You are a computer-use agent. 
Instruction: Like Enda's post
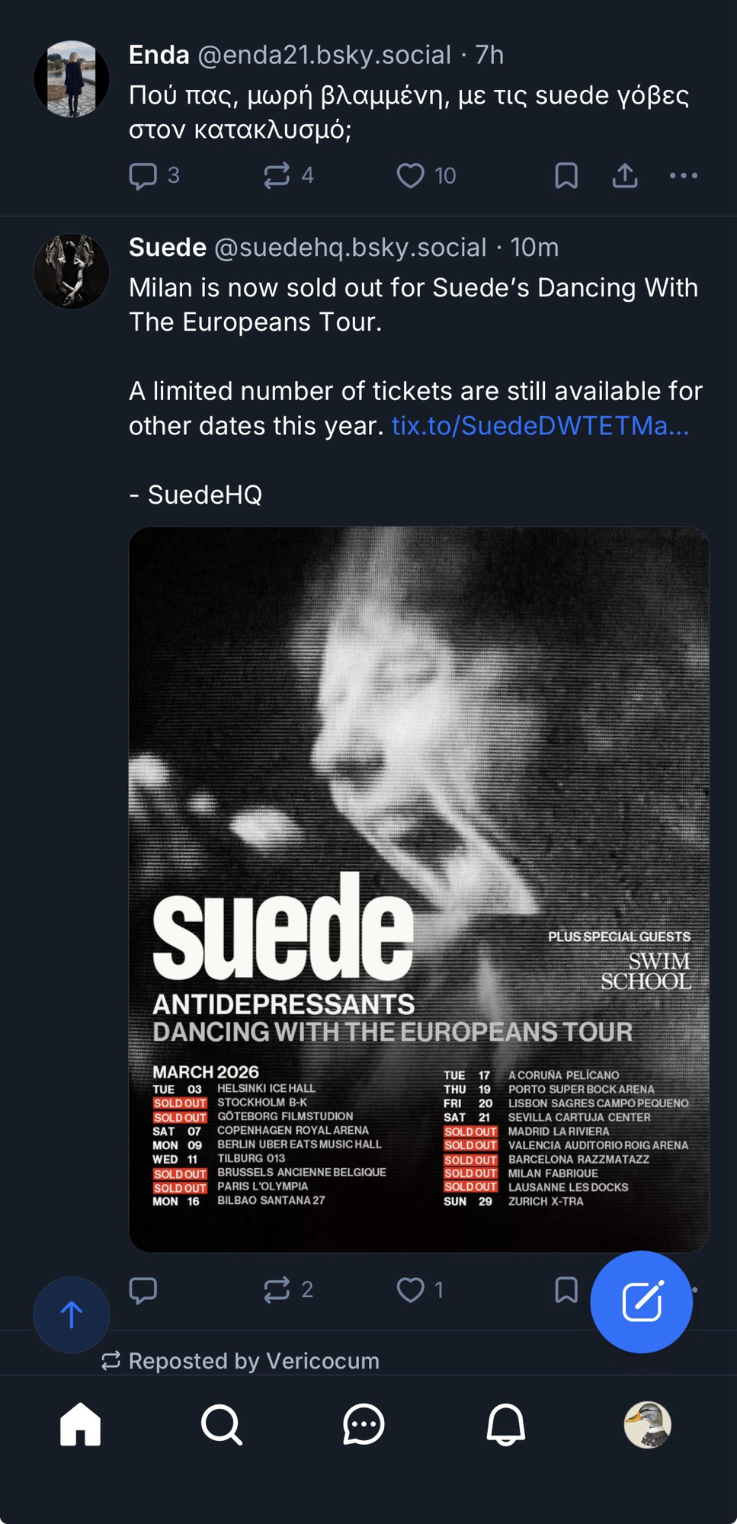click(410, 176)
